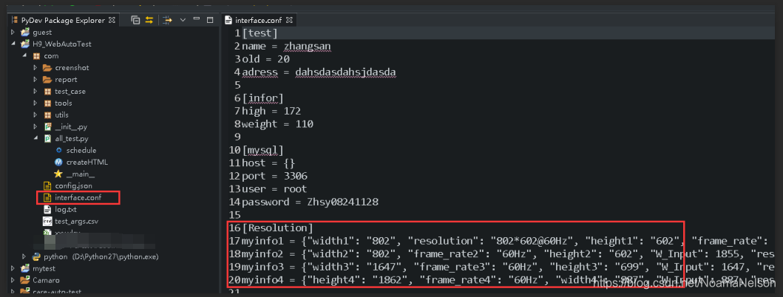Viewport: 783px width, 297px height.
Task: Click the [Resolution] section header
Action: point(277,228)
